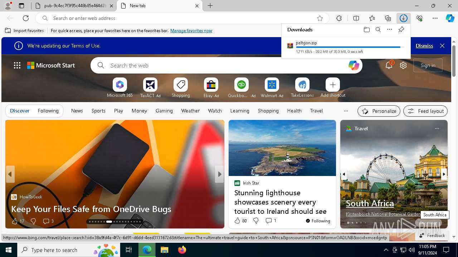
Task: Add this page to favorites star
Action: [320, 18]
